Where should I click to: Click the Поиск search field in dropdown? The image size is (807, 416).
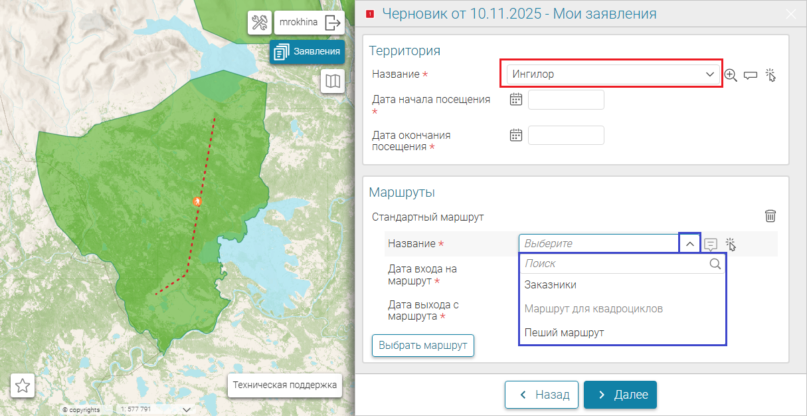pyautogui.click(x=614, y=264)
